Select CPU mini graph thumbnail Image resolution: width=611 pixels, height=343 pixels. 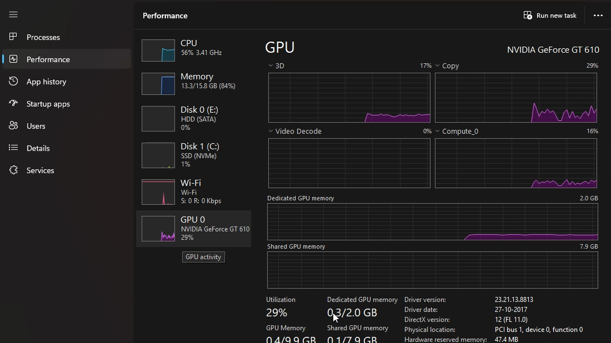pos(158,51)
